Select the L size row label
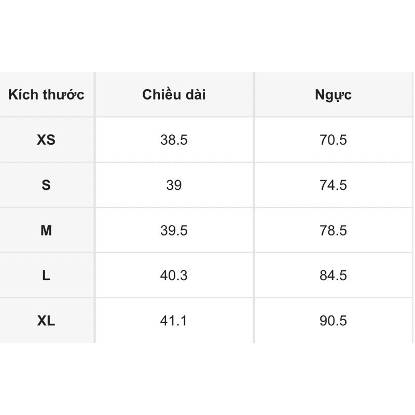The width and height of the screenshot is (415, 415). pos(46,275)
